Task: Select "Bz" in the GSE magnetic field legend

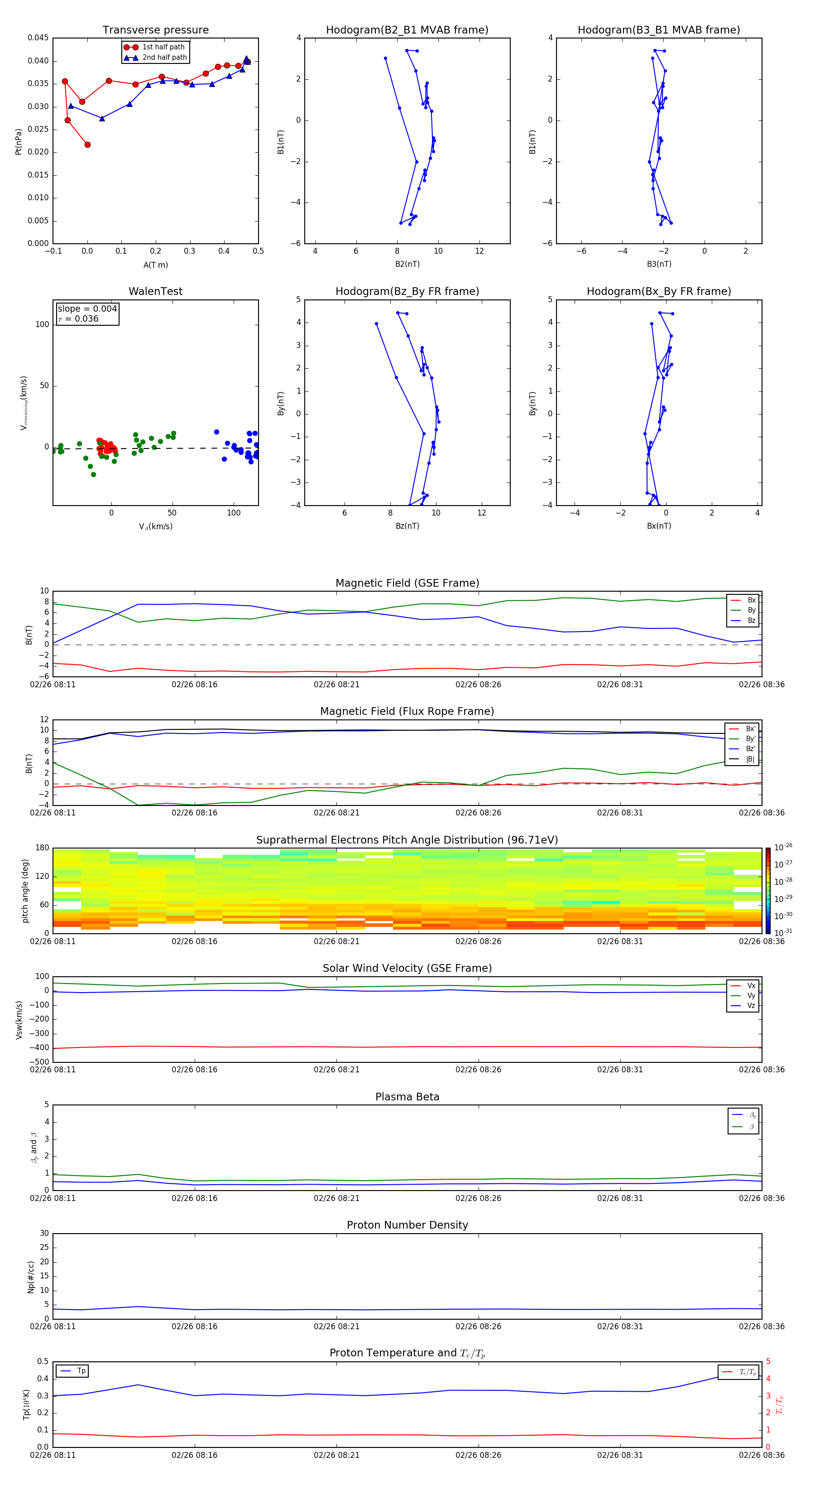Action: coord(743,621)
